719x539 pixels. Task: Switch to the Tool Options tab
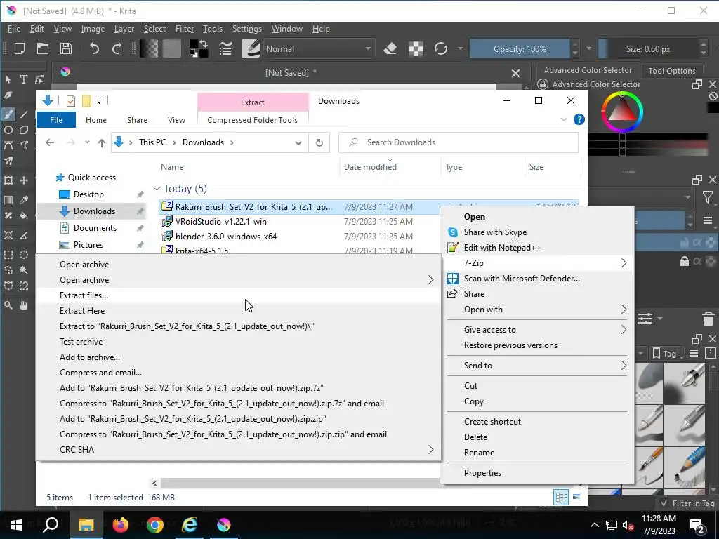(672, 71)
